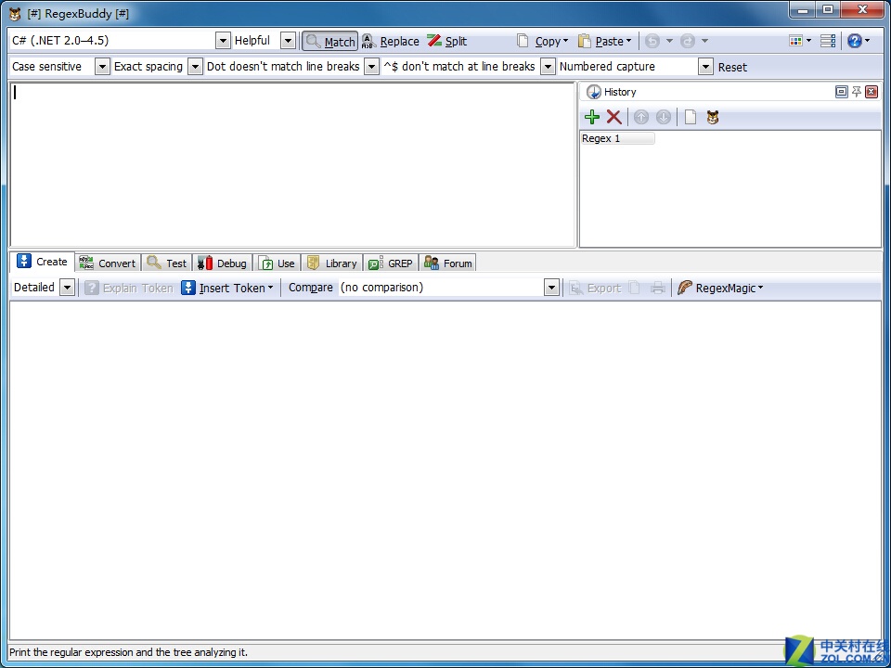The height and width of the screenshot is (668, 891).
Task: Delete regex with red X in History toolbar
Action: click(613, 118)
